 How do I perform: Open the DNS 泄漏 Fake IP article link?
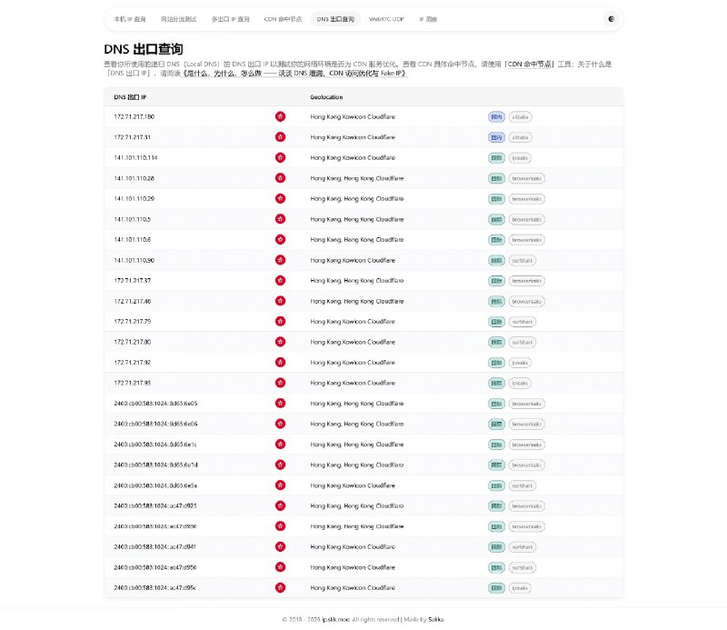click(294, 74)
